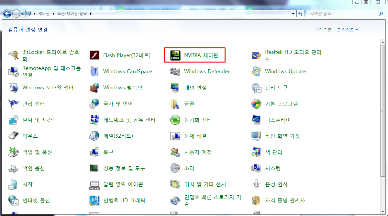The width and height of the screenshot is (388, 216).
Task: Open the 문제 해결 icon
Action: click(x=175, y=136)
